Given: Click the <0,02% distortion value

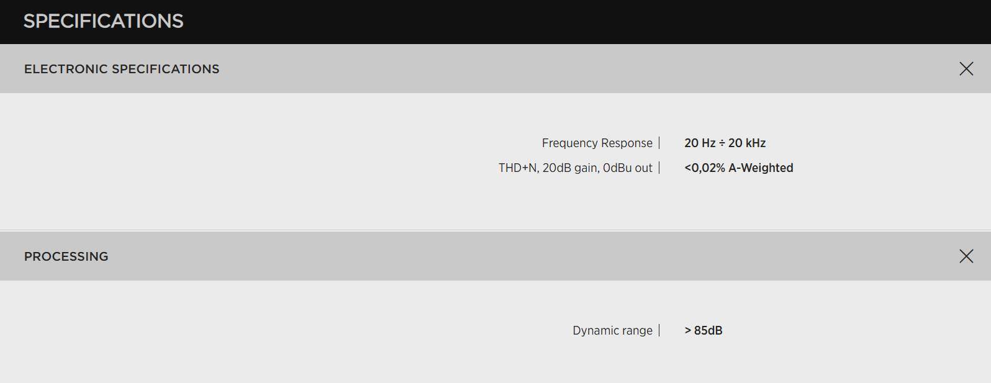Looking at the screenshot, I should click(705, 168).
